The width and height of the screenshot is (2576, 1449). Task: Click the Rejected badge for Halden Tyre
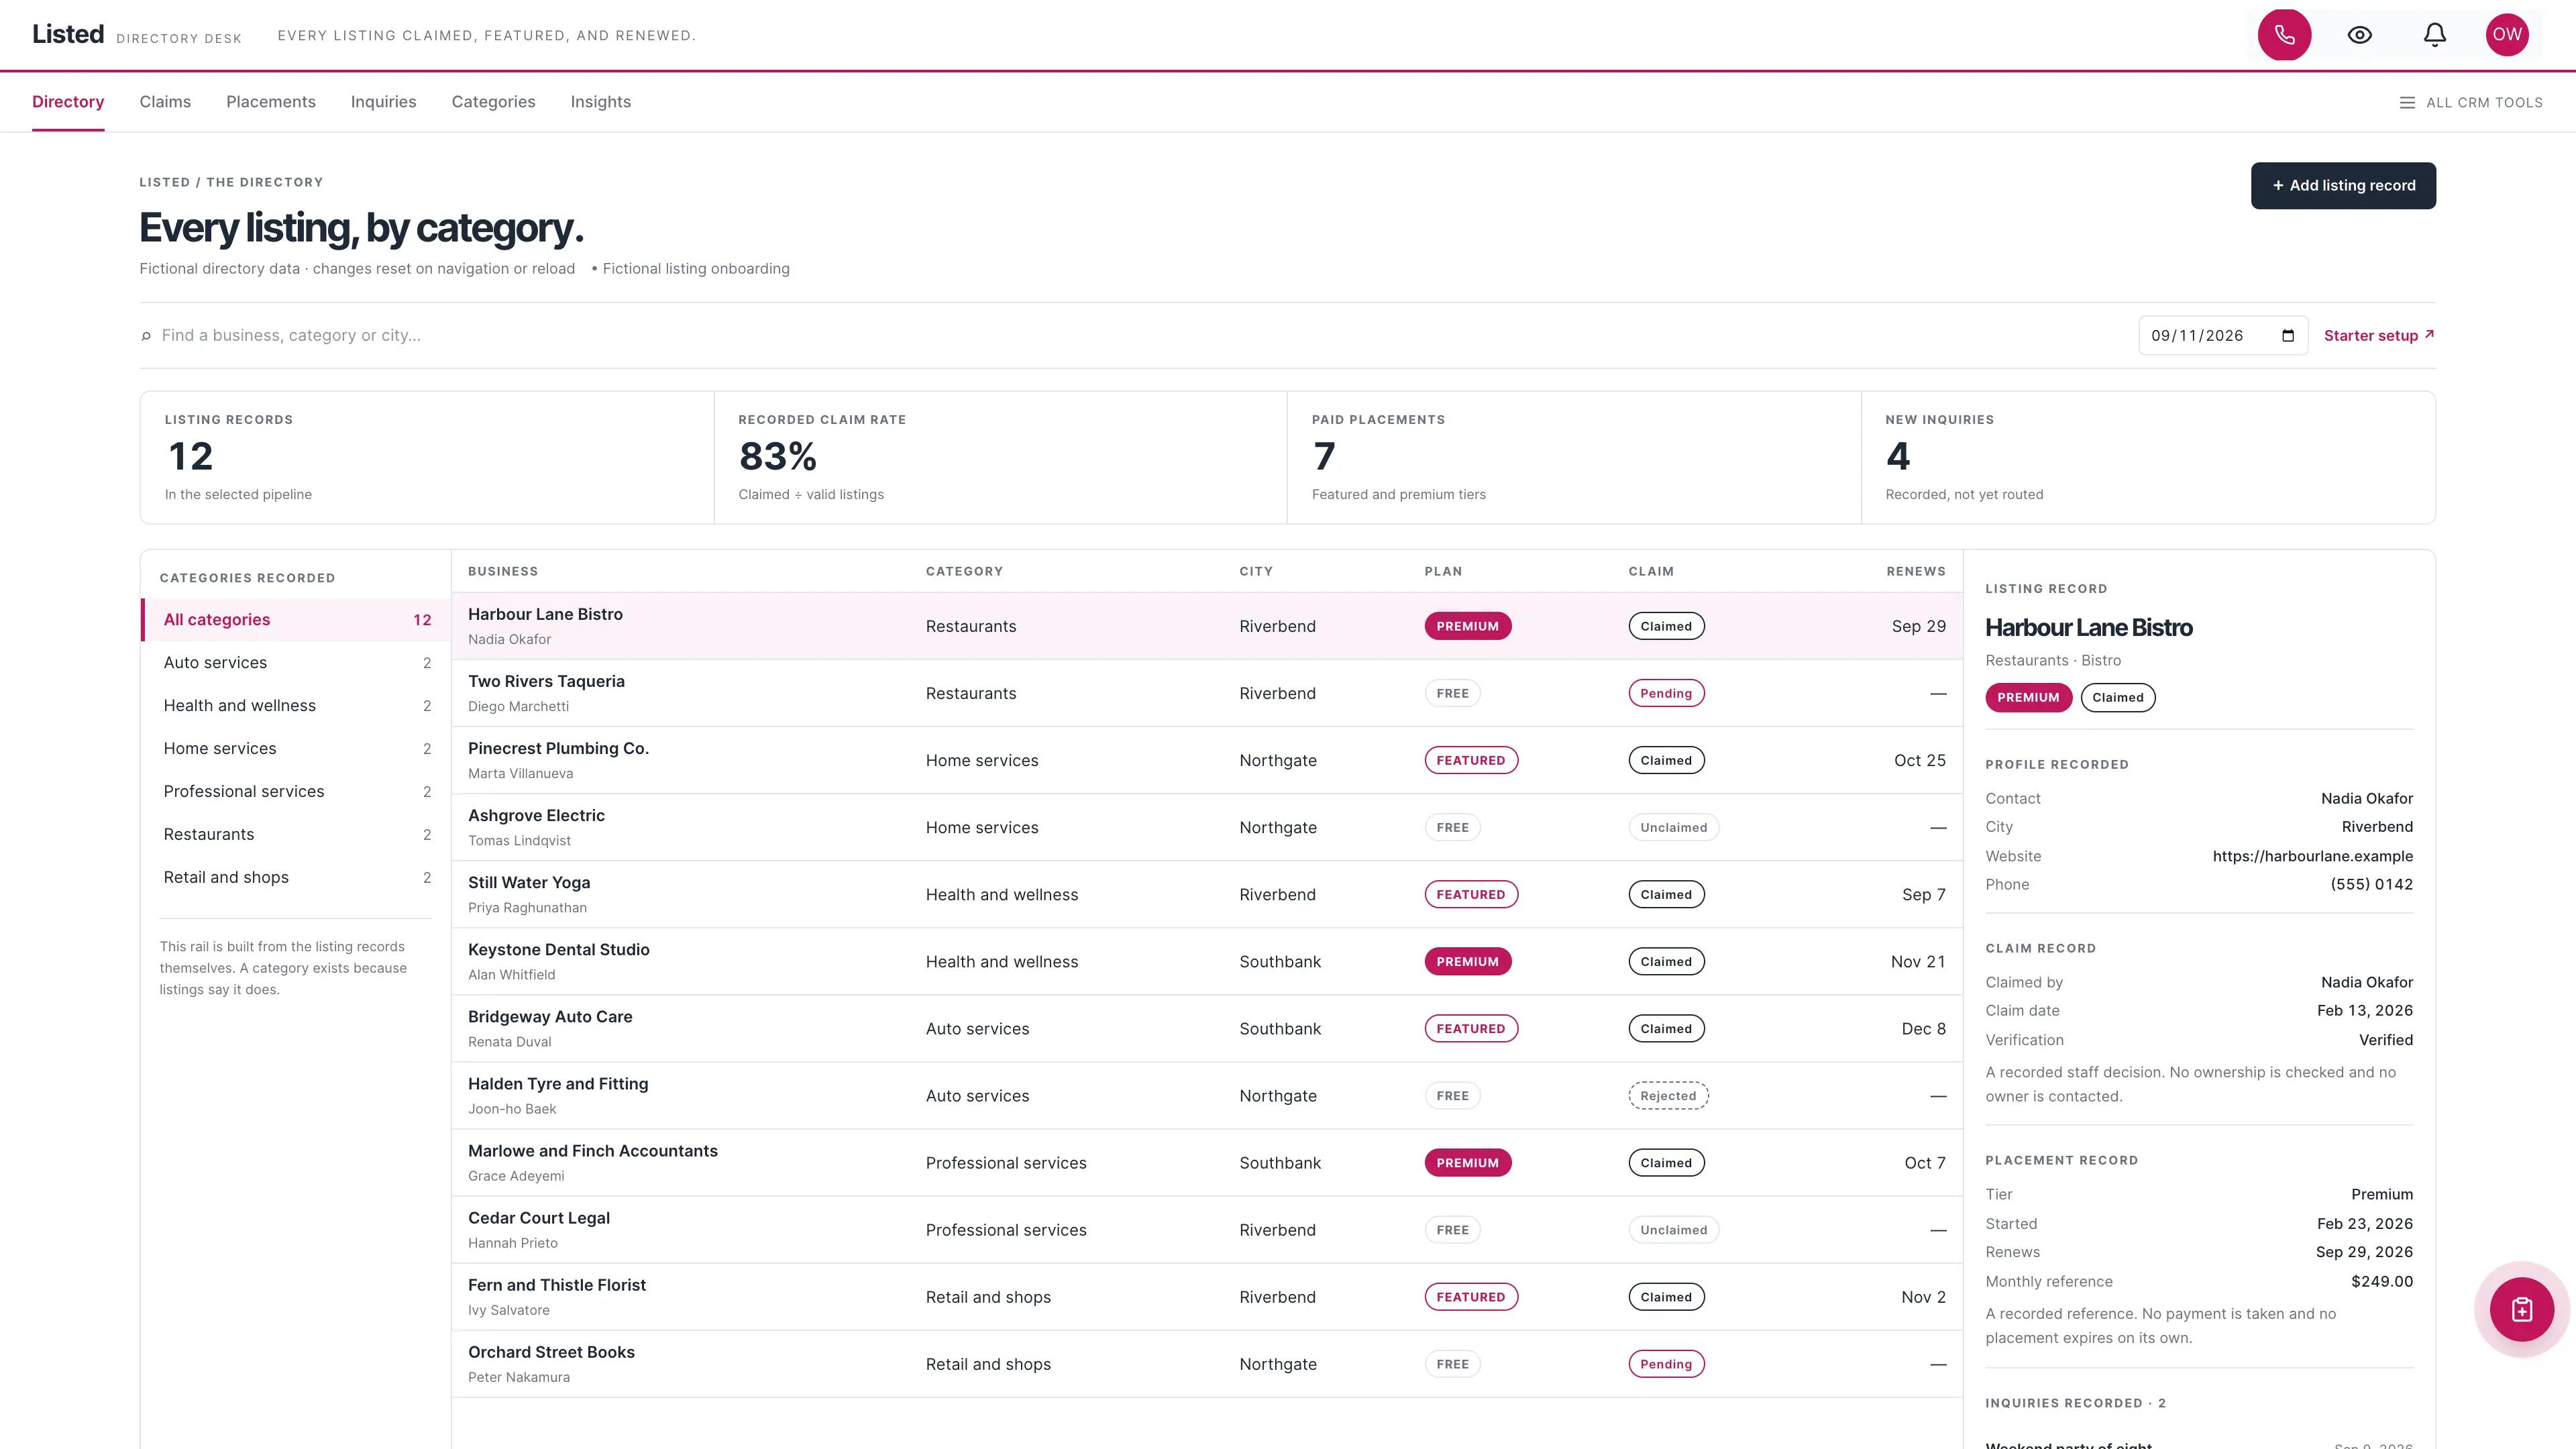point(1668,1096)
